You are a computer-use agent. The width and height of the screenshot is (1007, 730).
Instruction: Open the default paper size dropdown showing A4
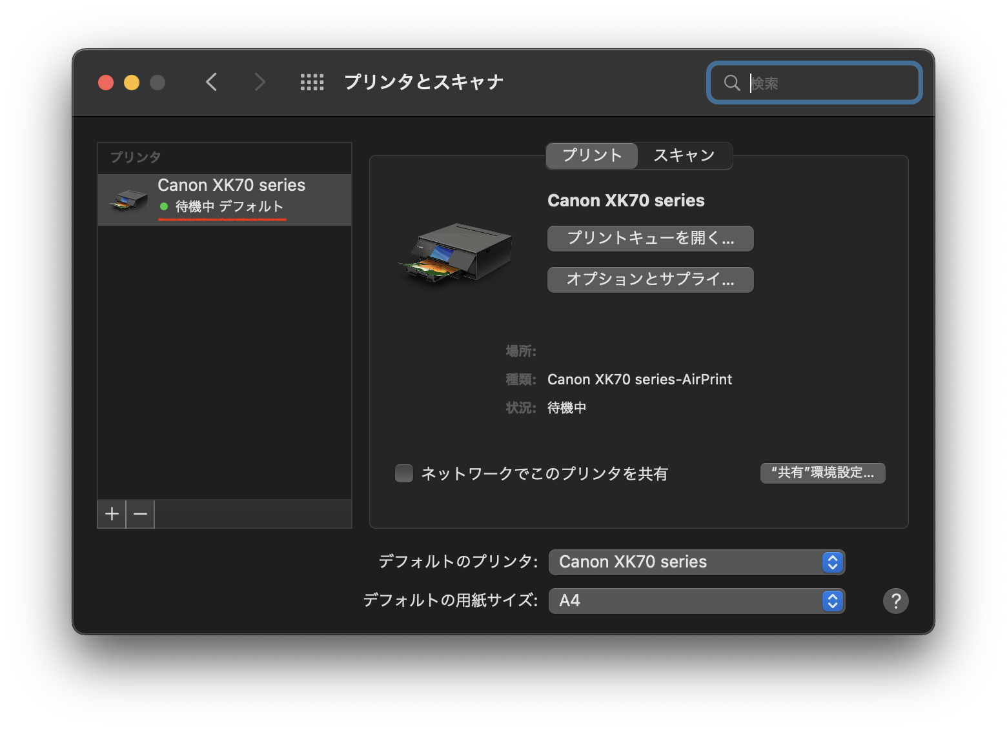(697, 601)
